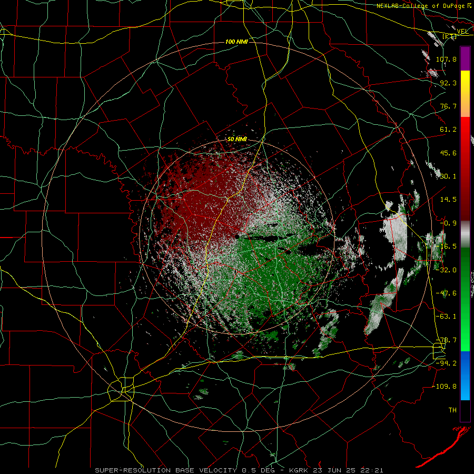Screen dimensions: 474x474
Task: Click the -78.7 velocity scale value
Action: pyautogui.click(x=446, y=340)
